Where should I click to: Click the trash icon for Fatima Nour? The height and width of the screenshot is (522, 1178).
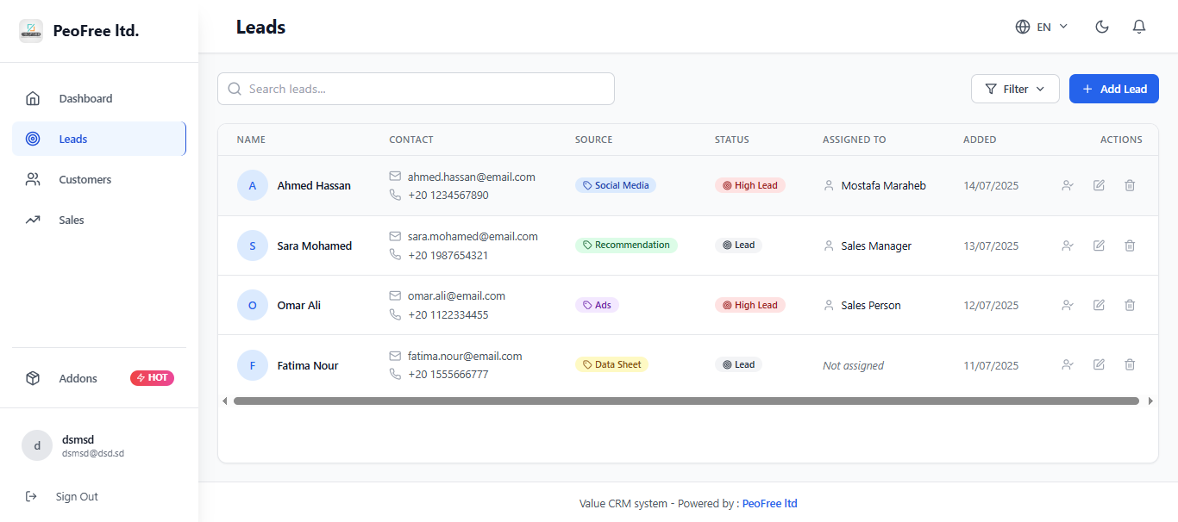(x=1130, y=365)
